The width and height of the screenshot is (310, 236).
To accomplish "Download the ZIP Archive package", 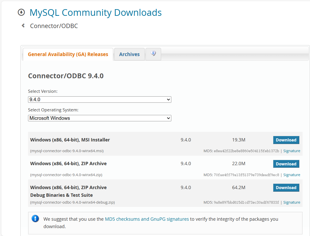I will (x=286, y=164).
